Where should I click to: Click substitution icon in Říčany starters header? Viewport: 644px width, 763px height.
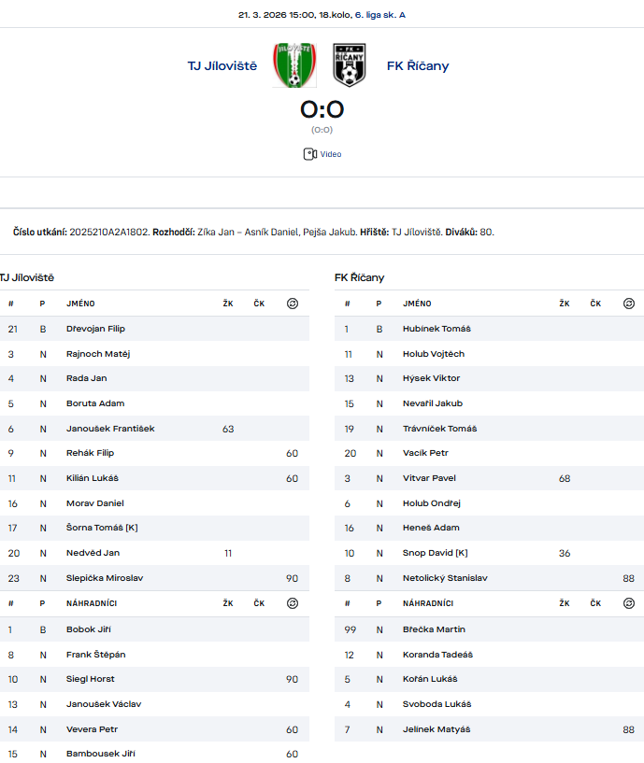pos(629,304)
